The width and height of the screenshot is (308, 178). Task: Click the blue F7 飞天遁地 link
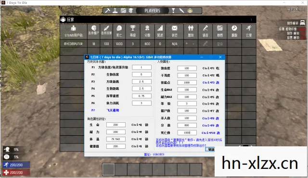[x=113, y=110]
